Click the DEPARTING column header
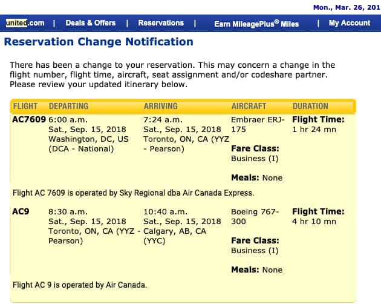The width and height of the screenshot is (381, 304). pyautogui.click(x=68, y=106)
